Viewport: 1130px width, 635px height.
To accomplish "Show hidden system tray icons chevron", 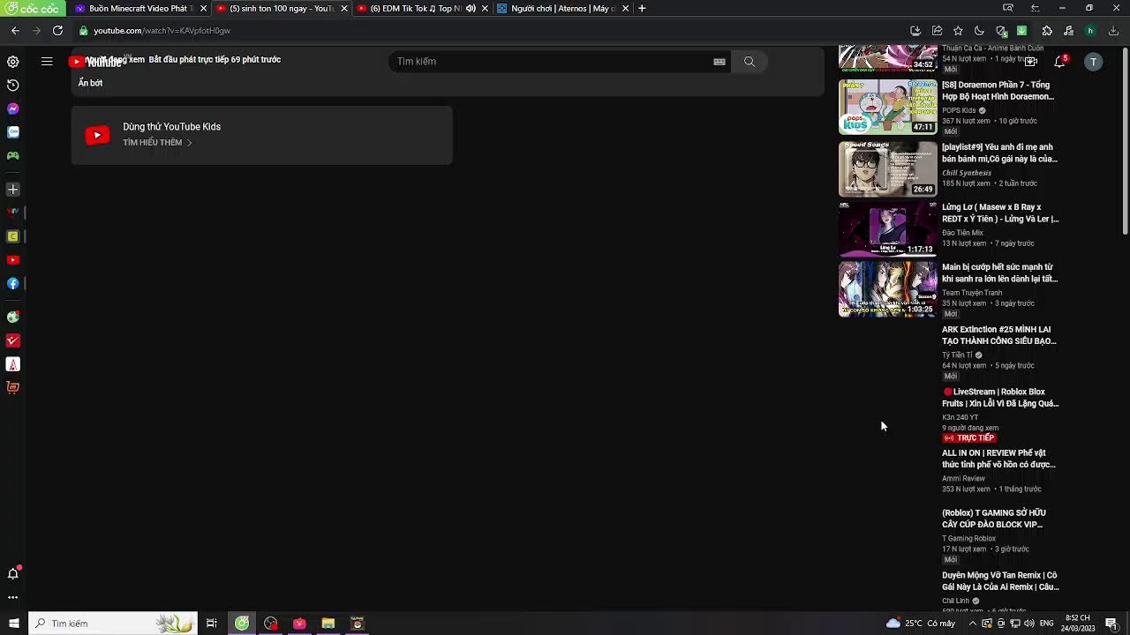I will pyautogui.click(x=973, y=624).
